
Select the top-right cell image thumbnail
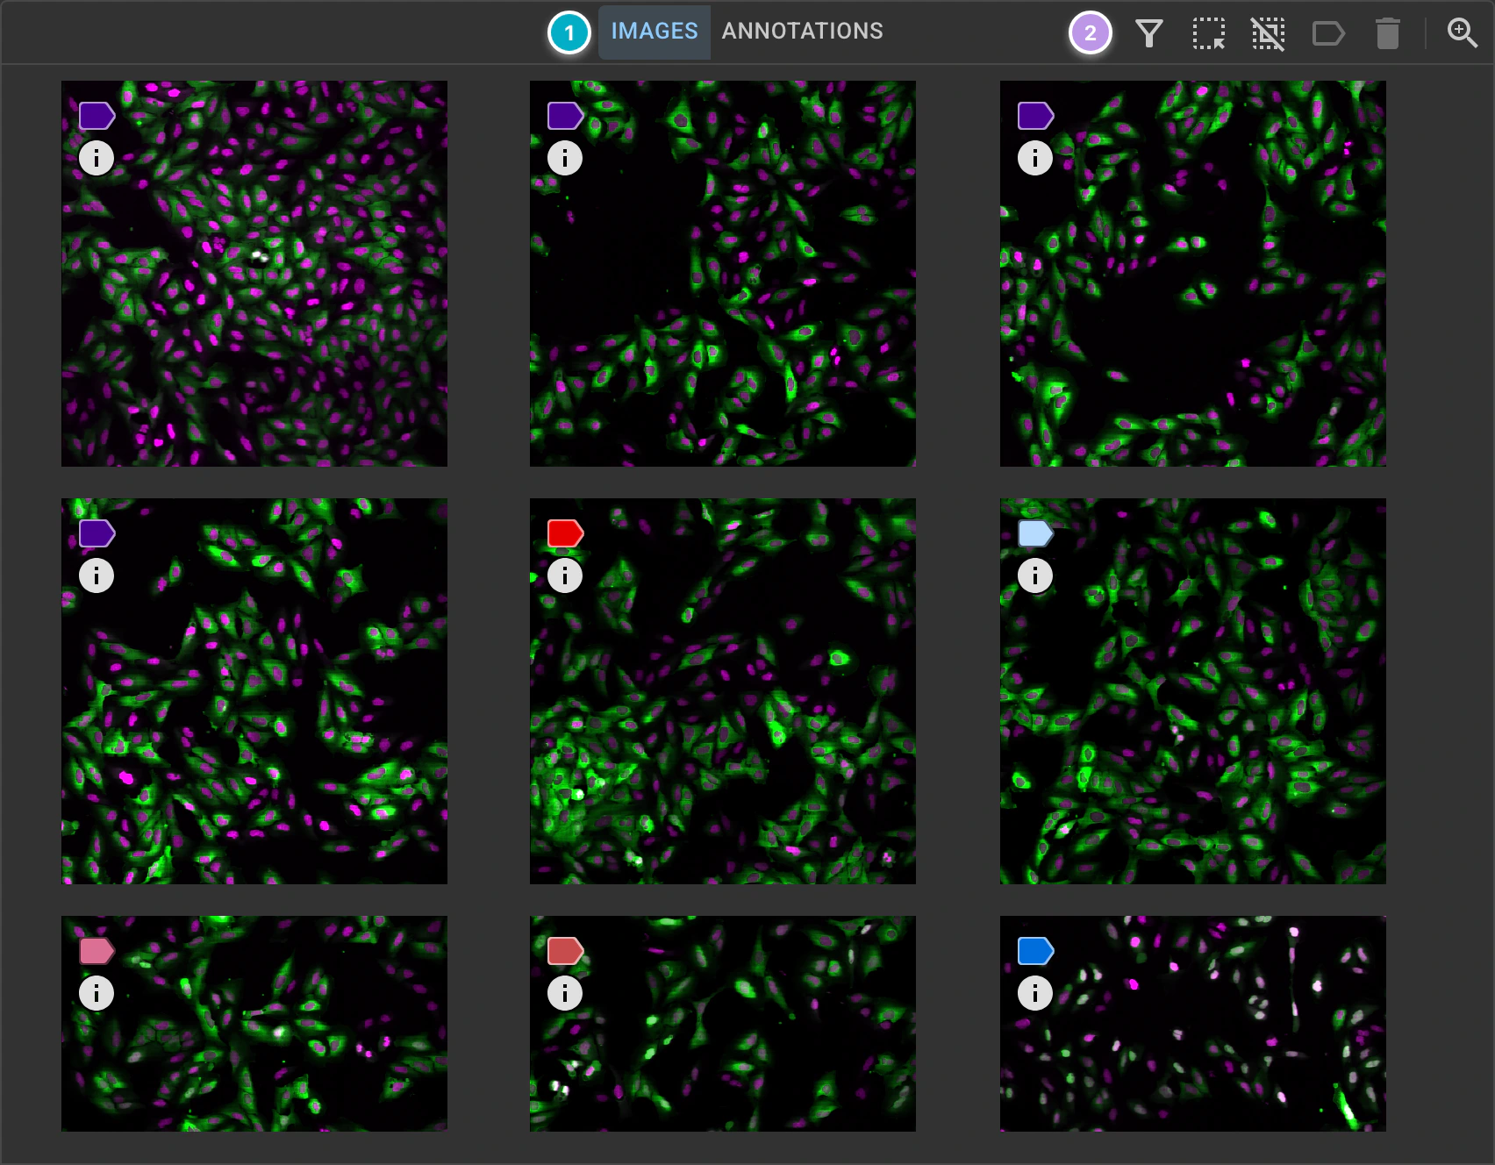point(1193,274)
